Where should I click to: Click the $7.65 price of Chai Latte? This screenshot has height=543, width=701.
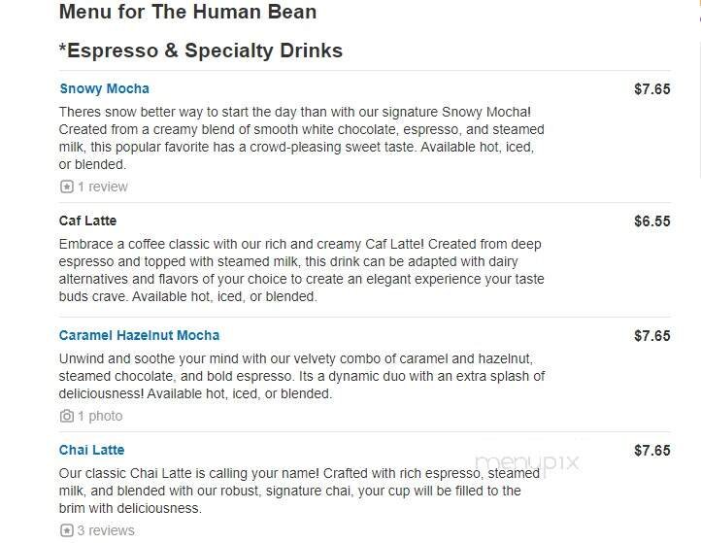(x=651, y=451)
